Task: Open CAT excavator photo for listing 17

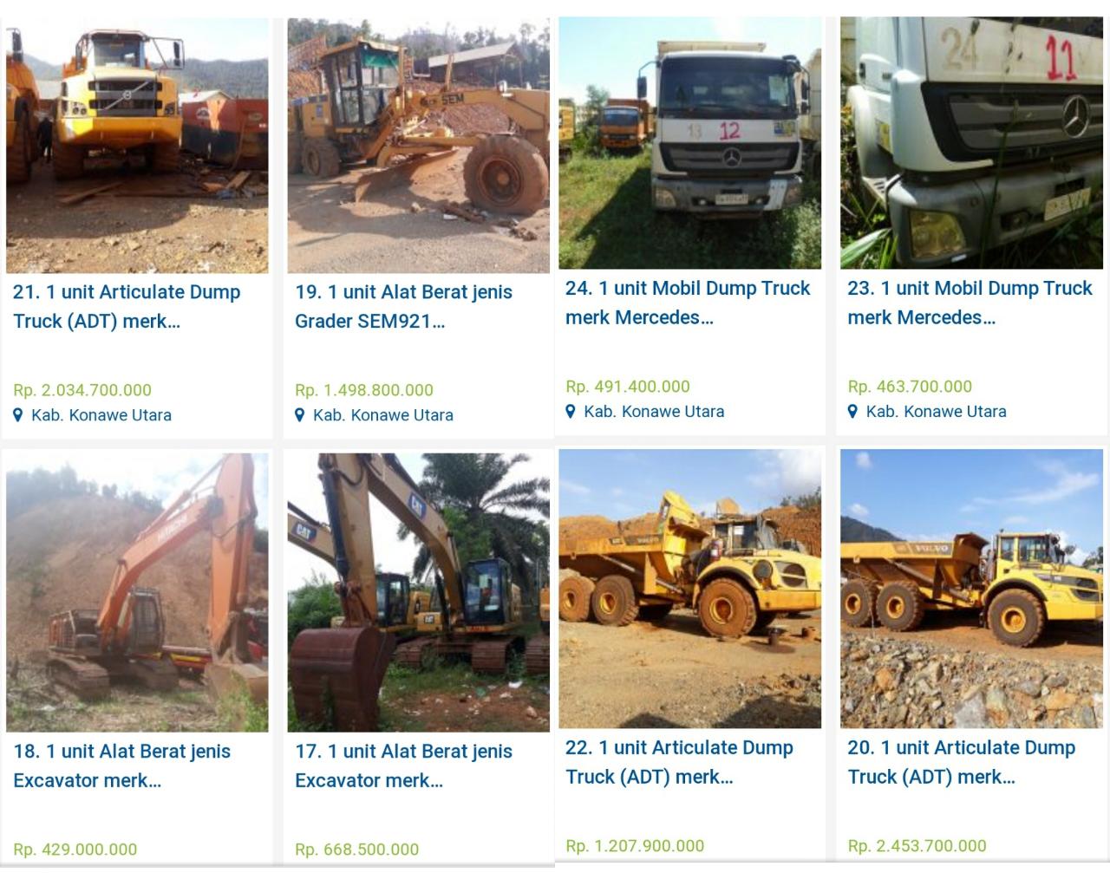Action: pos(419,592)
